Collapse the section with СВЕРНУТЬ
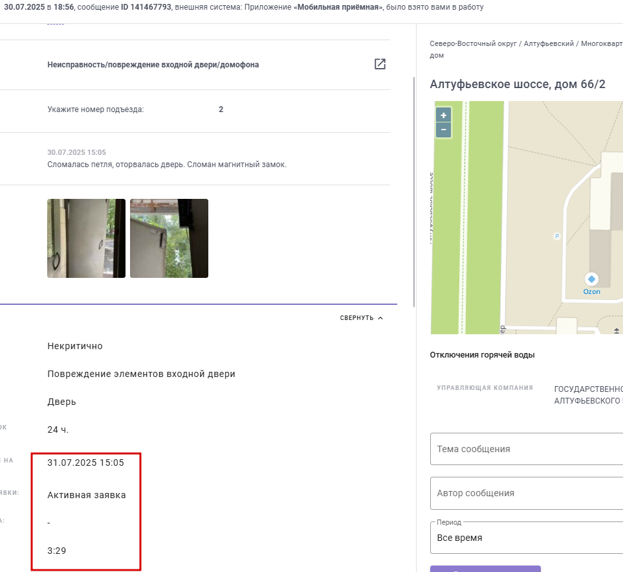Image resolution: width=623 pixels, height=572 pixels. pos(361,318)
